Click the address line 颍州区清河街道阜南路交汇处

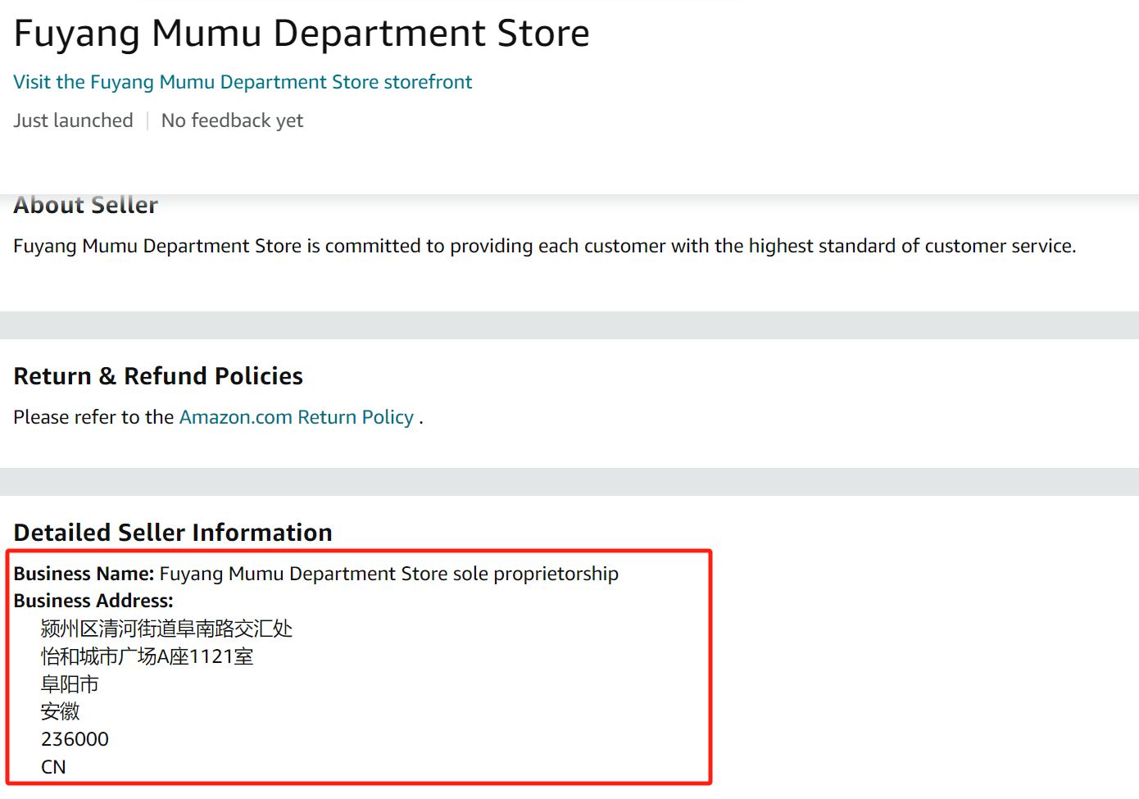pyautogui.click(x=166, y=629)
